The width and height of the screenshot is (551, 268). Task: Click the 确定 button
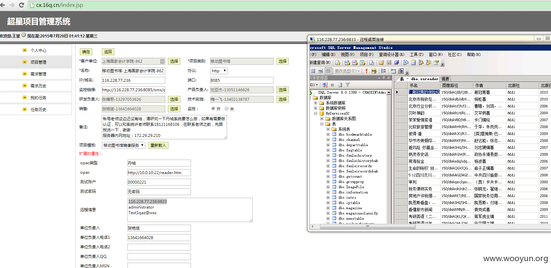[x=86, y=52]
